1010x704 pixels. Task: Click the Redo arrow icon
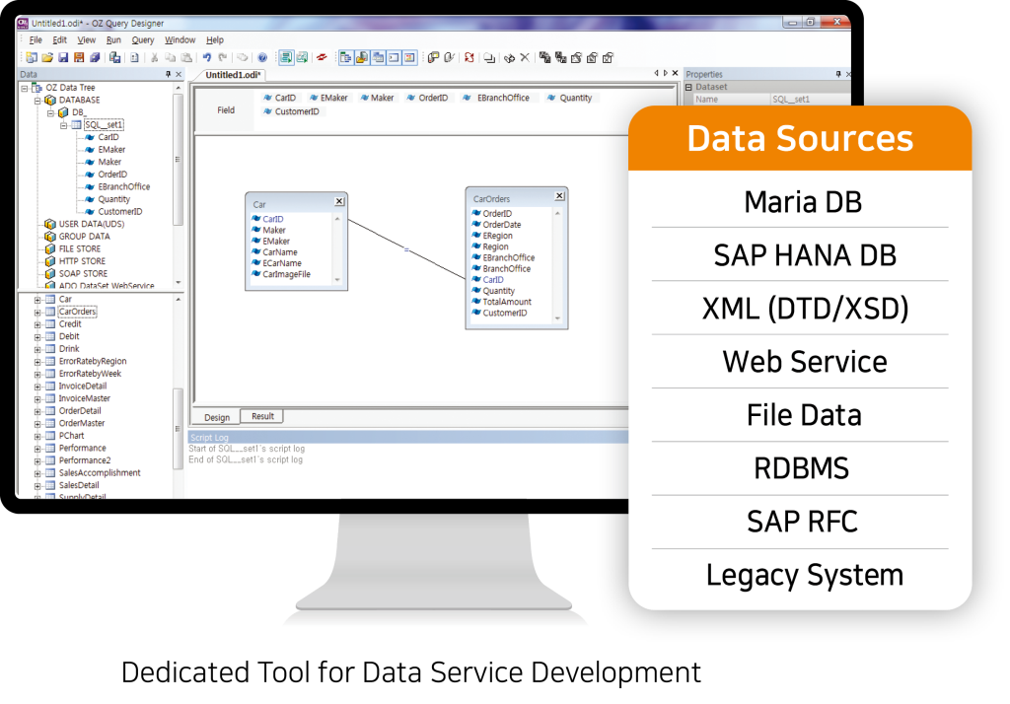click(x=222, y=57)
